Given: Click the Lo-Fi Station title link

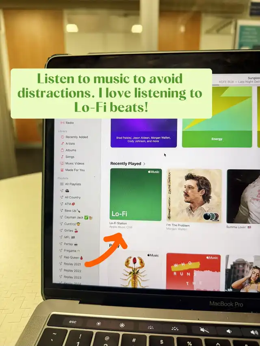Looking at the screenshot, I should click(x=119, y=223).
